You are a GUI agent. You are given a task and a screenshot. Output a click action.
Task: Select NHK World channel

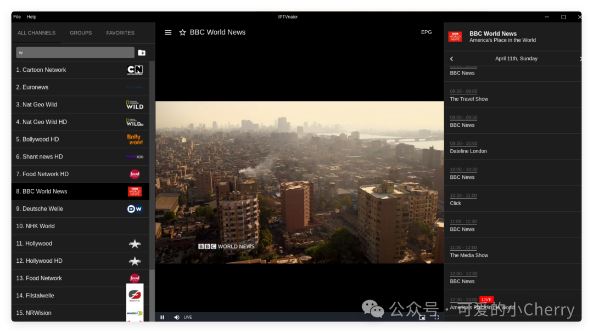pos(81,227)
